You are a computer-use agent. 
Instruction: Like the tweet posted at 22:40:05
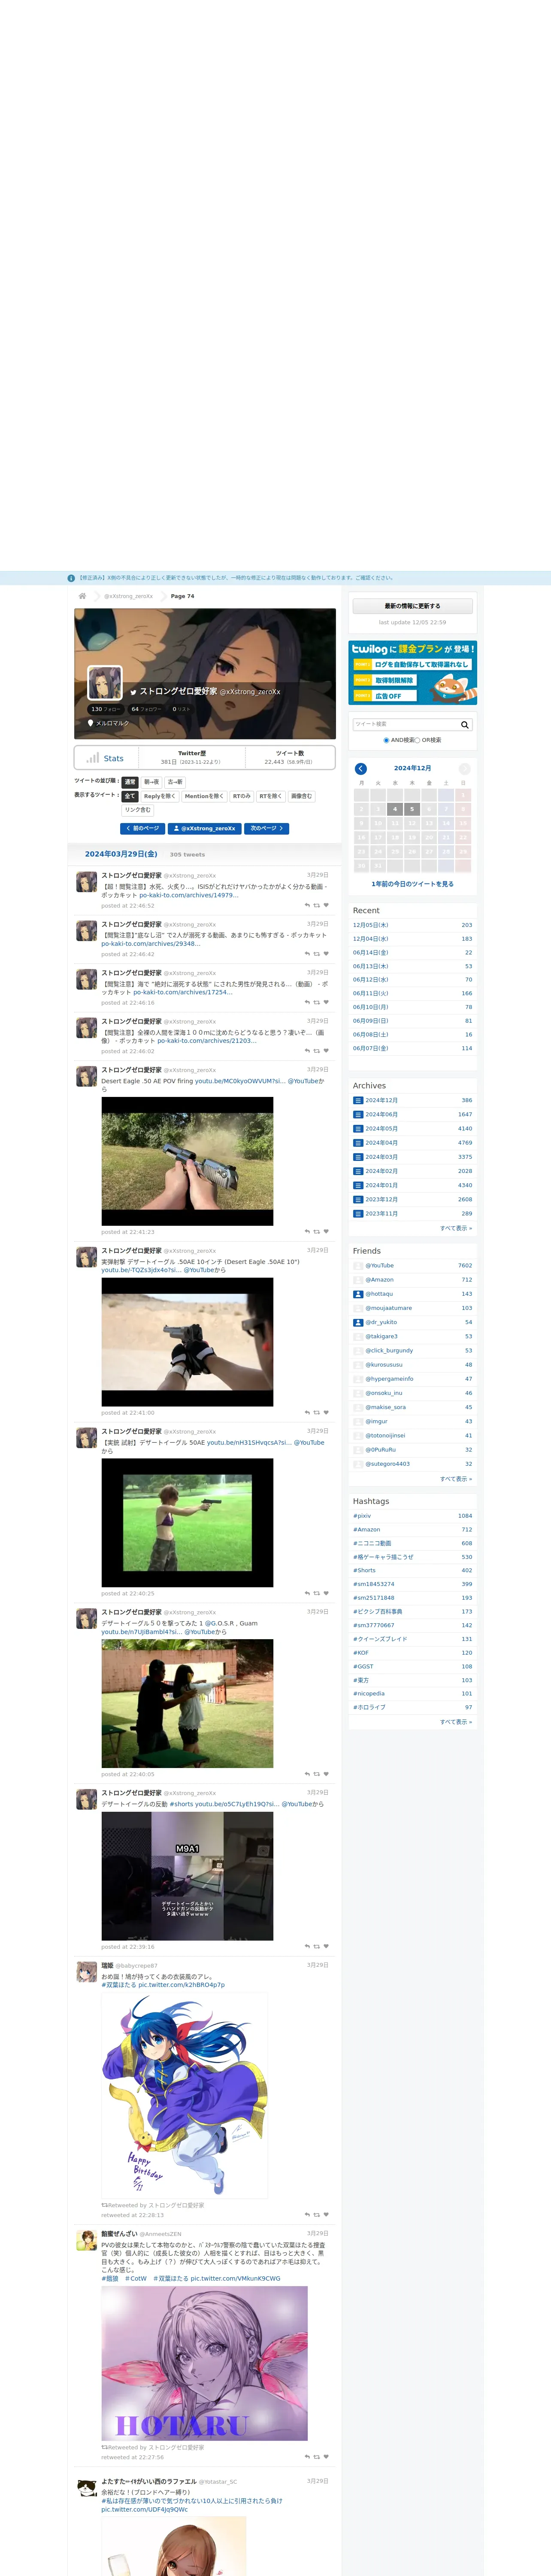tap(326, 1774)
